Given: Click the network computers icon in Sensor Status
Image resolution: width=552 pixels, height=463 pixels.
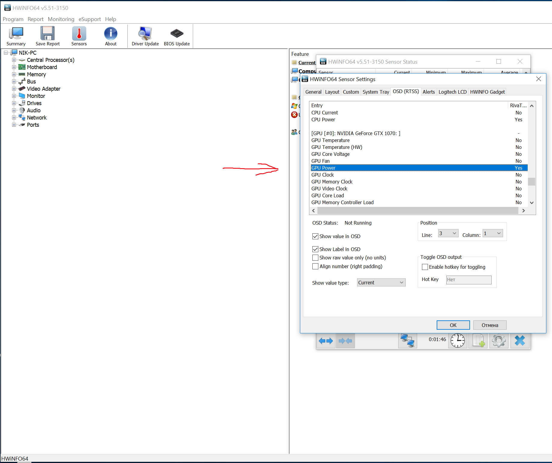Looking at the screenshot, I should [x=408, y=341].
